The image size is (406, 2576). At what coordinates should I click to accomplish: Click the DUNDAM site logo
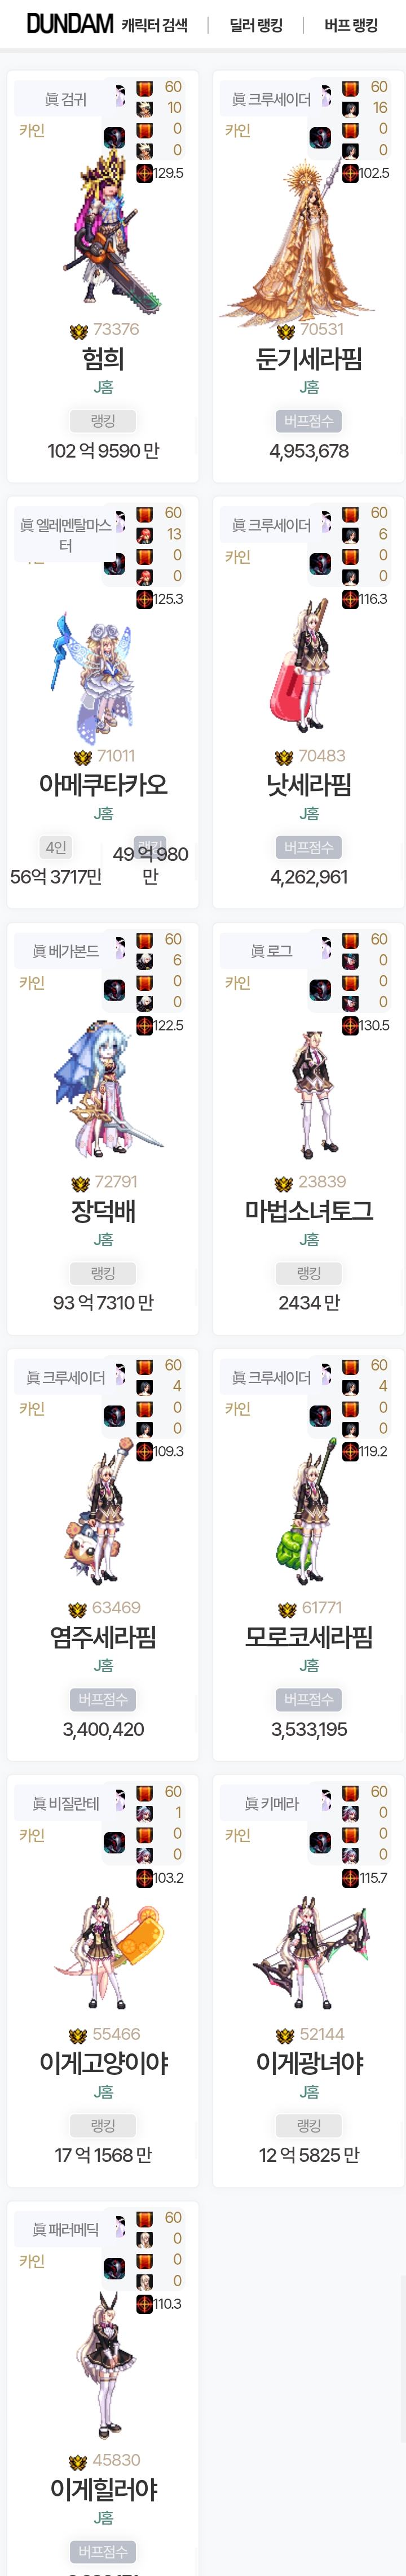(69, 24)
